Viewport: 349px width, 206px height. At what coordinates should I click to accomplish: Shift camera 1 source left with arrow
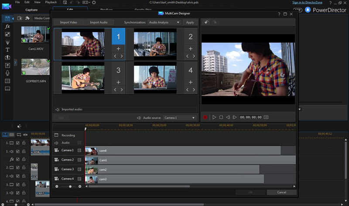tap(115, 56)
